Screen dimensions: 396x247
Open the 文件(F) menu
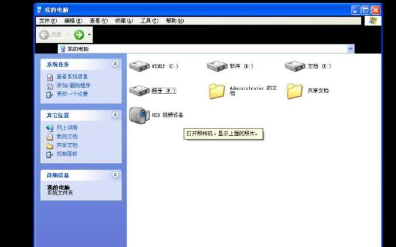(x=48, y=20)
